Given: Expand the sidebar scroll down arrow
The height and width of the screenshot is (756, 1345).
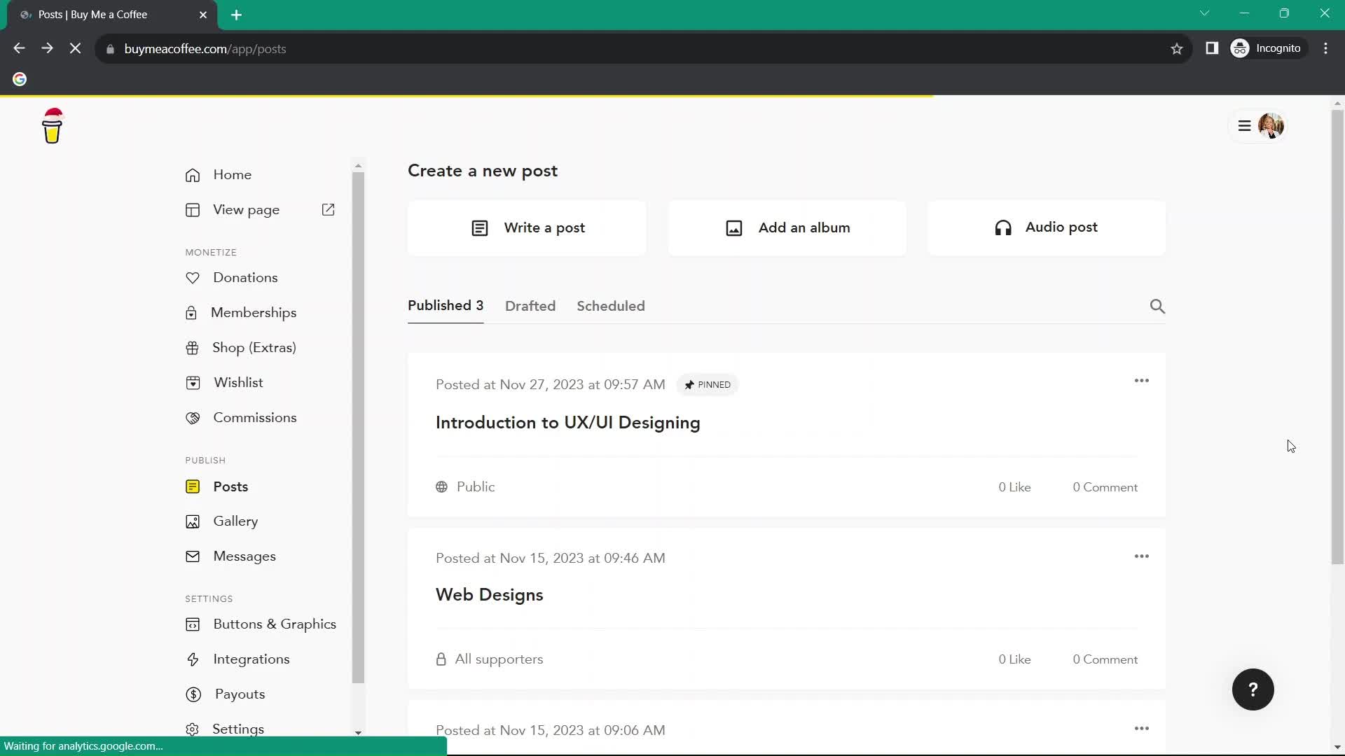Looking at the screenshot, I should click(x=359, y=734).
